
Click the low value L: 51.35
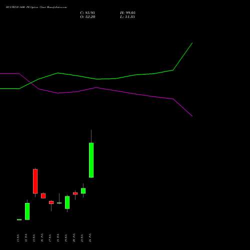tap(127, 17)
